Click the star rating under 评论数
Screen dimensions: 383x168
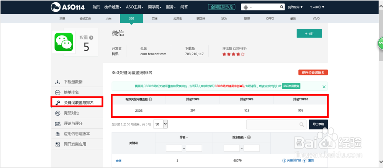pyautogui.click(x=233, y=54)
